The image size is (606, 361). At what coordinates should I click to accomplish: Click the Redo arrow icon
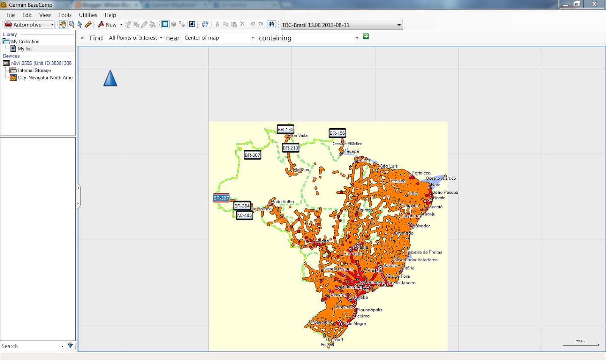pyautogui.click(x=261, y=24)
